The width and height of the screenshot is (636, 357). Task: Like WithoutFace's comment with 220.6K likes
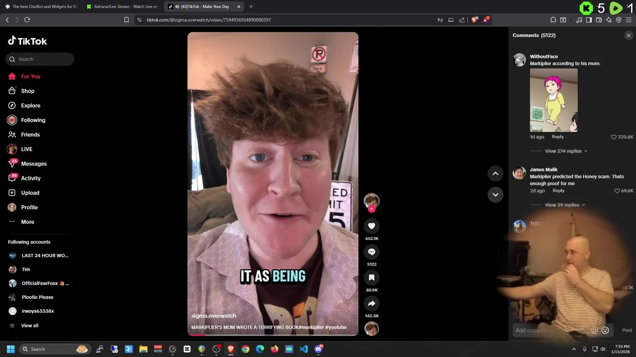614,137
